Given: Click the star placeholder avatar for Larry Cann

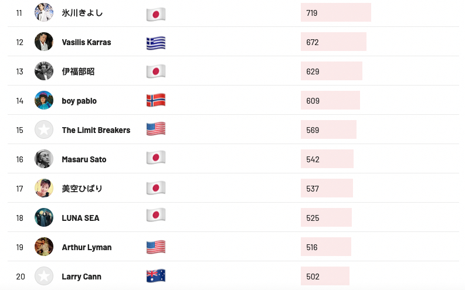Looking at the screenshot, I should click(44, 277).
